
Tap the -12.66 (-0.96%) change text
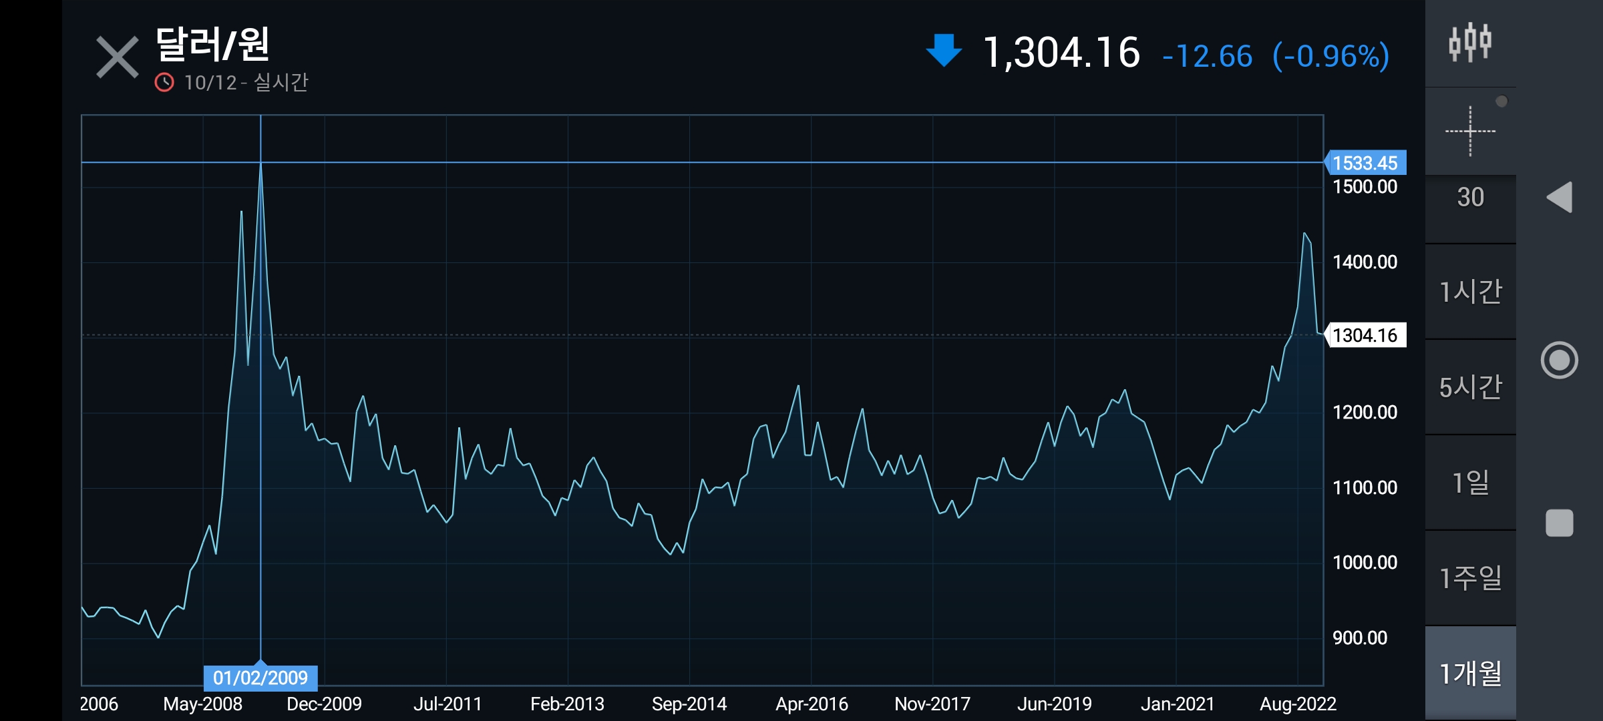(1275, 56)
